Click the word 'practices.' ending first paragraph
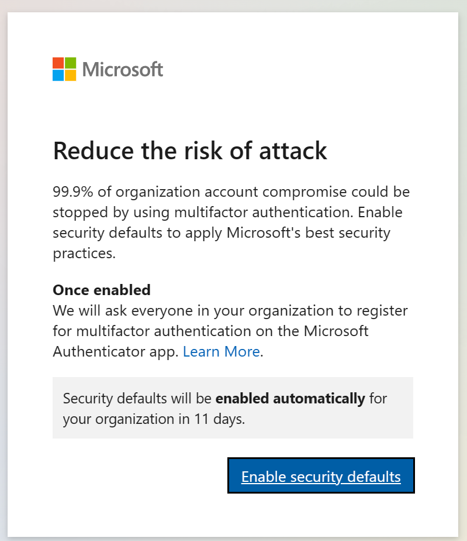This screenshot has height=541, width=467. [x=84, y=254]
